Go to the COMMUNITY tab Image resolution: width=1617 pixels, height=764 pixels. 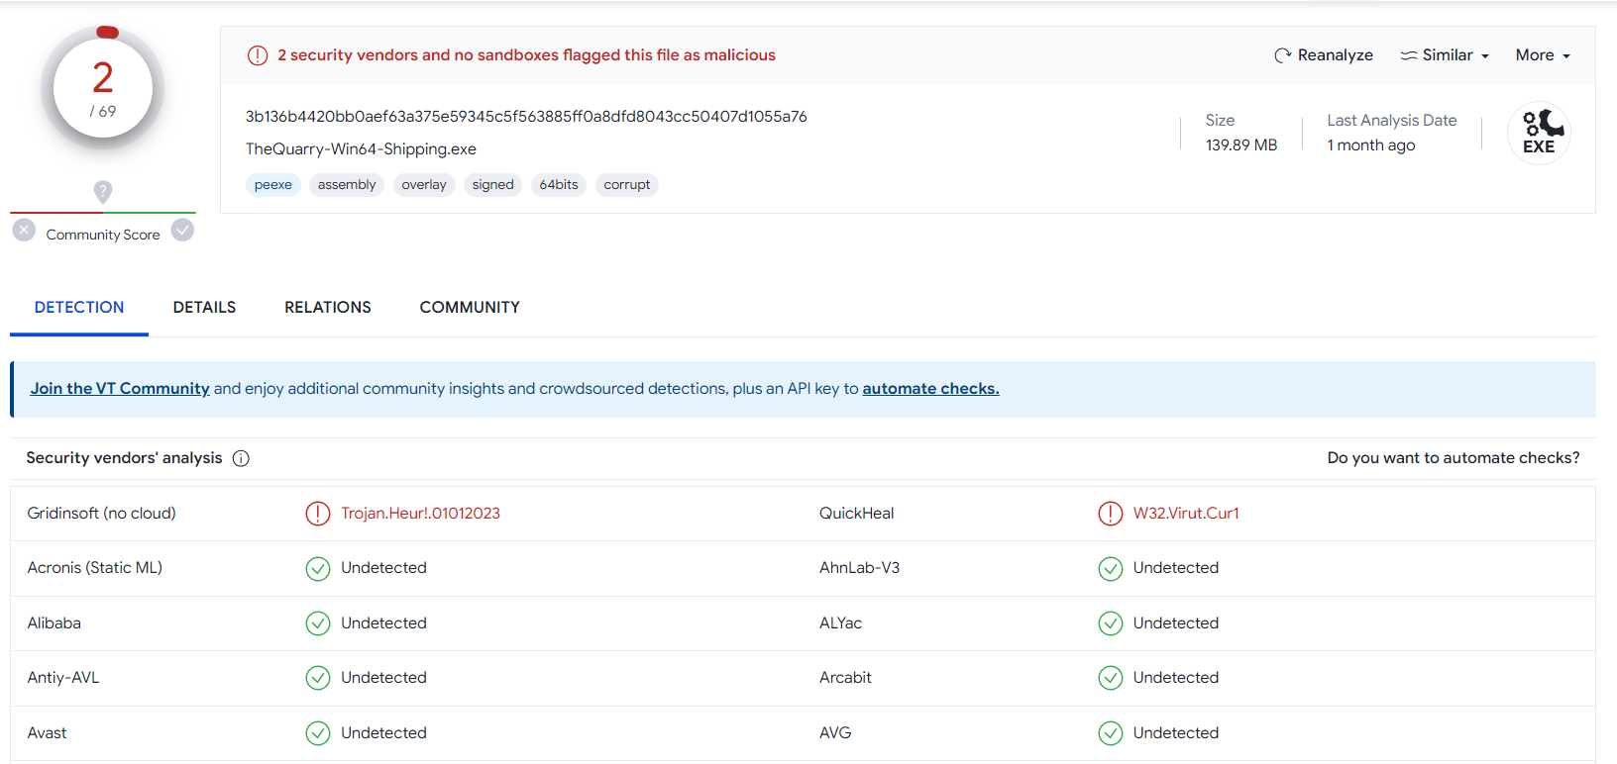click(470, 308)
